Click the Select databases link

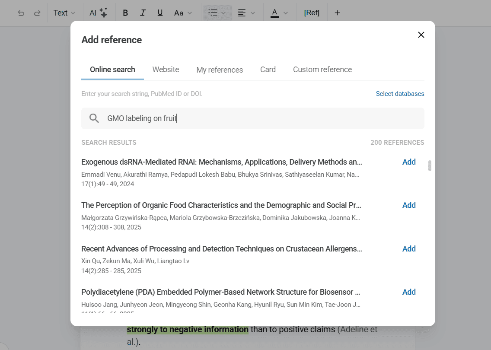400,94
